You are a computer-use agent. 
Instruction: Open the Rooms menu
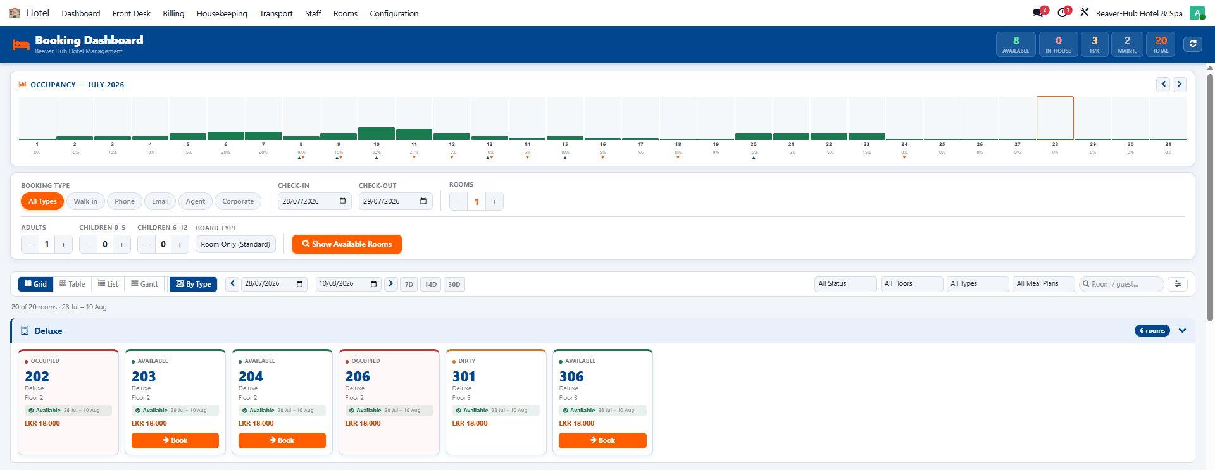346,13
